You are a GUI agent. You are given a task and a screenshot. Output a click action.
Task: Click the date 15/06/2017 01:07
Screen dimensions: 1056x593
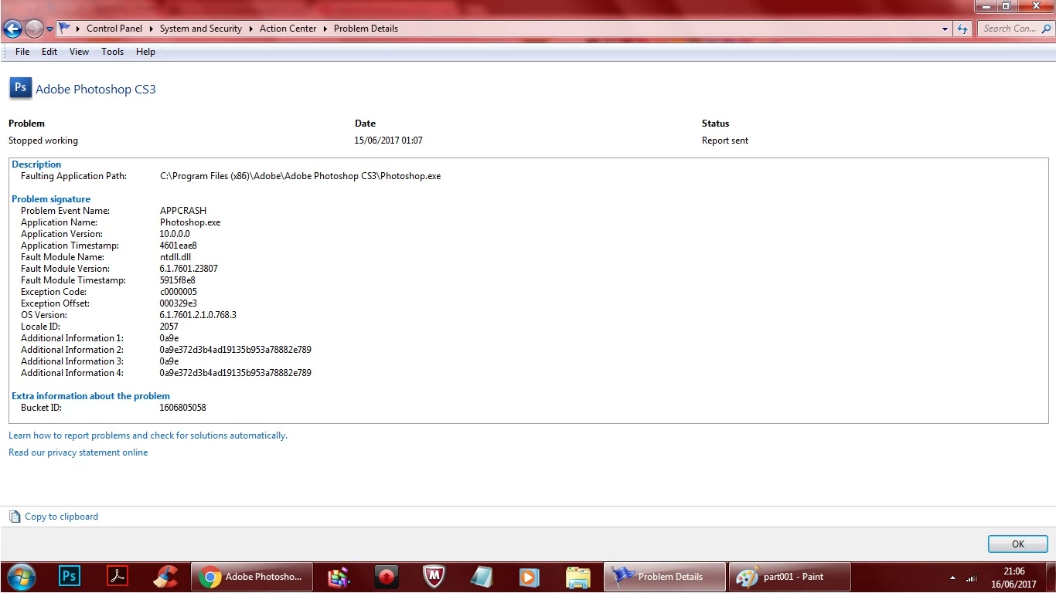(x=388, y=141)
